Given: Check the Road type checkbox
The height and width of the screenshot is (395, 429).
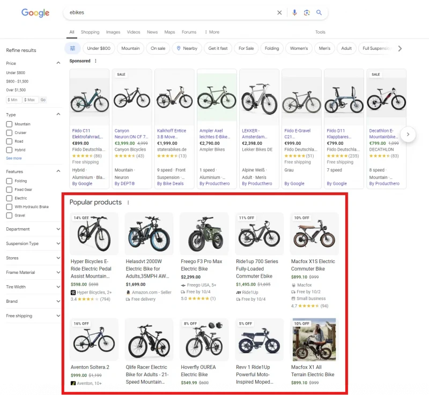Looking at the screenshot, I should click(9, 141).
